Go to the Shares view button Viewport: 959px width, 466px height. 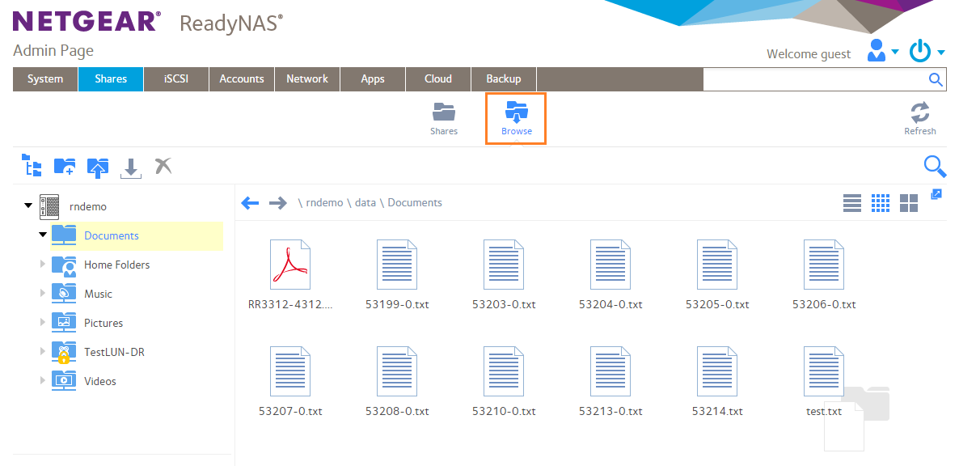click(444, 118)
